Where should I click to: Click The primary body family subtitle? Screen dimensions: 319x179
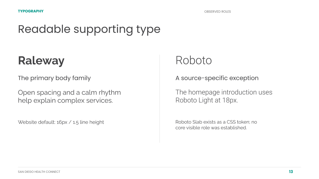[54, 78]
